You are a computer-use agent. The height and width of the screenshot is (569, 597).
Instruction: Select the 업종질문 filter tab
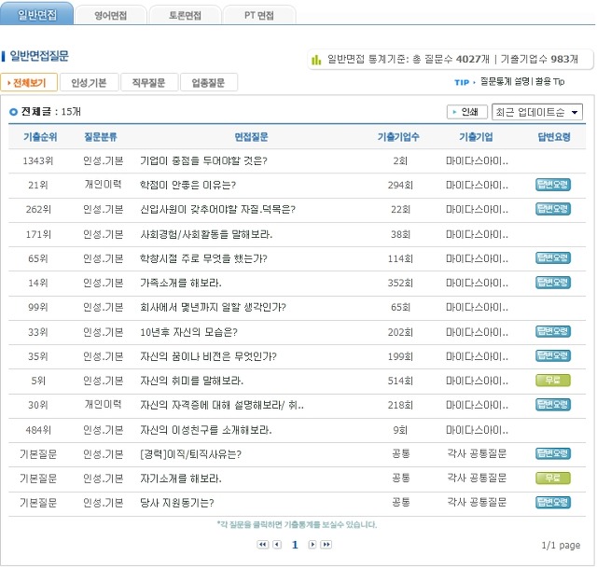coord(208,83)
